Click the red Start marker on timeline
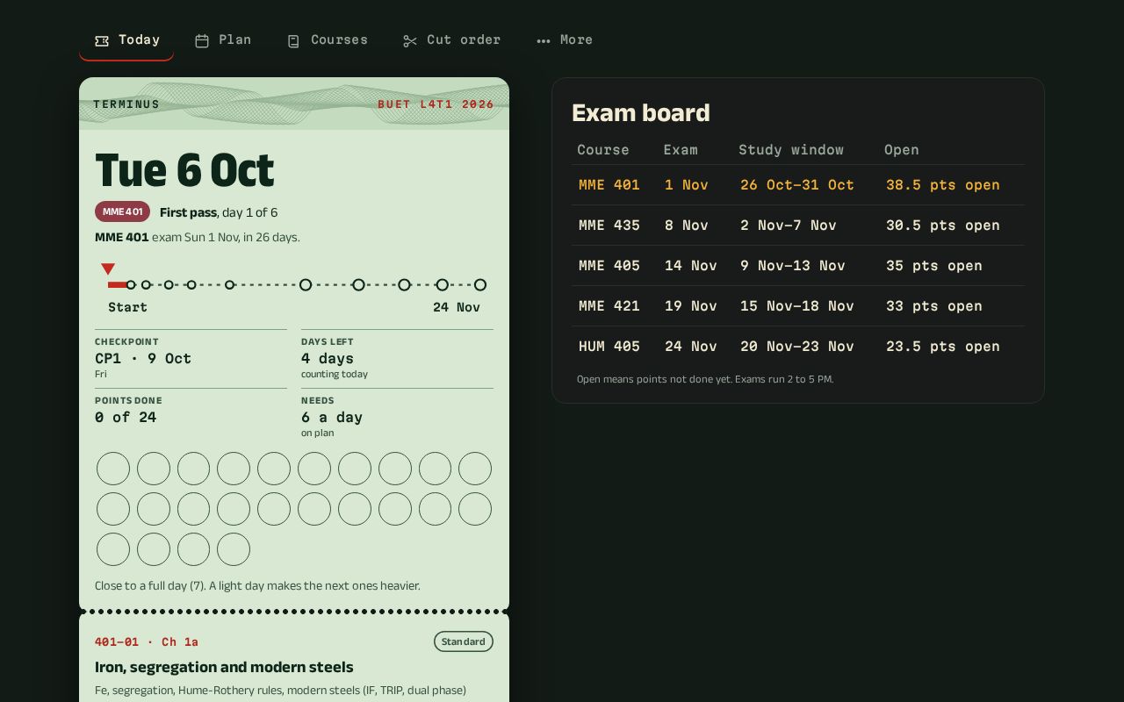 [108, 269]
